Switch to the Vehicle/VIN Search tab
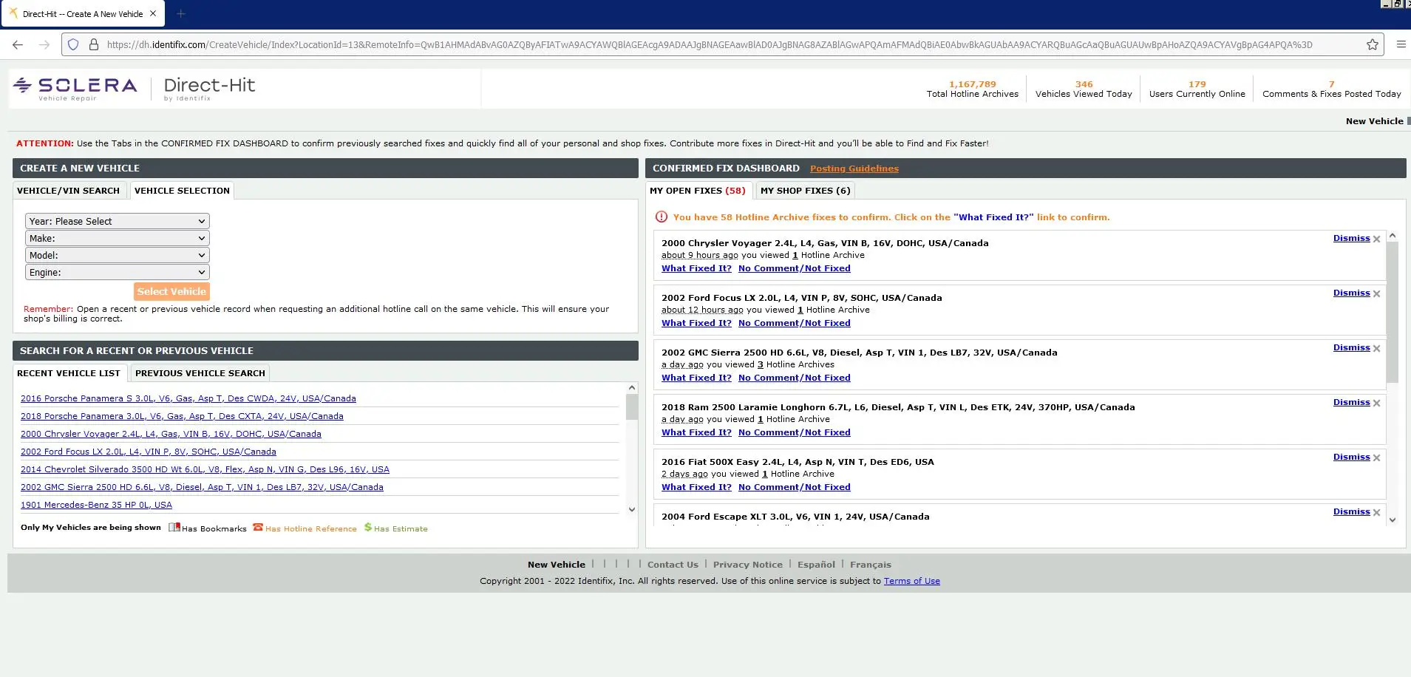1411x677 pixels. pos(68,191)
